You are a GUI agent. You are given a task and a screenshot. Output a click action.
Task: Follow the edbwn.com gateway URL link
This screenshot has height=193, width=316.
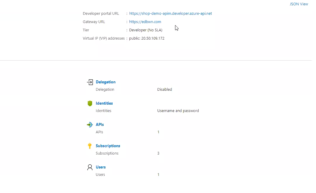pyautogui.click(x=145, y=22)
